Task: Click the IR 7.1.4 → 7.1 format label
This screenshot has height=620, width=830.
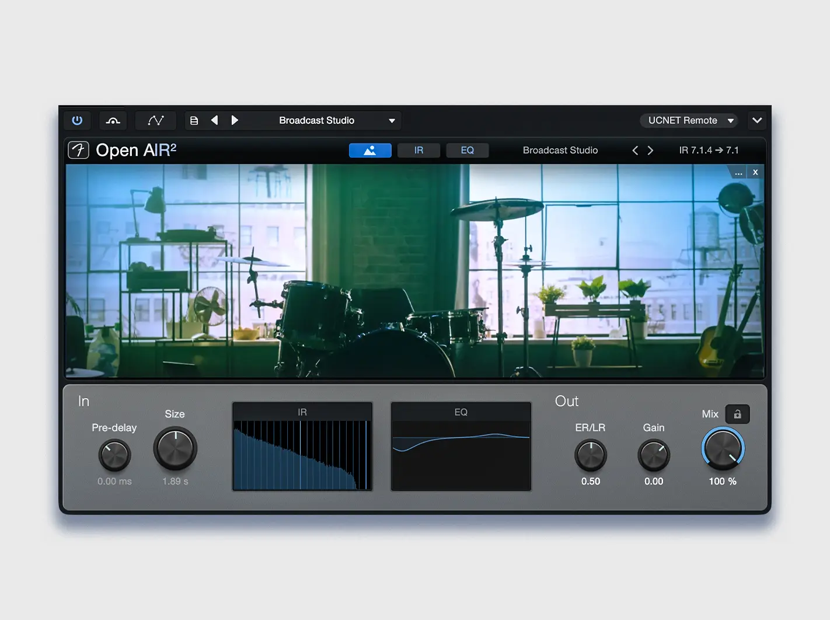Action: (709, 150)
